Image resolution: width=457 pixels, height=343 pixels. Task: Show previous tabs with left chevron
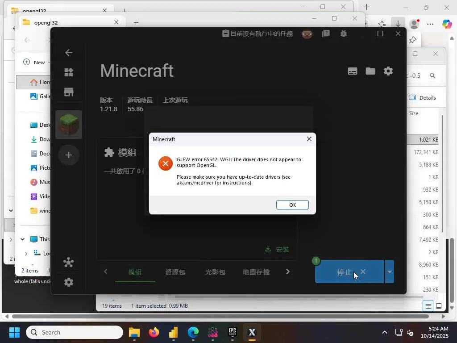coord(106,272)
